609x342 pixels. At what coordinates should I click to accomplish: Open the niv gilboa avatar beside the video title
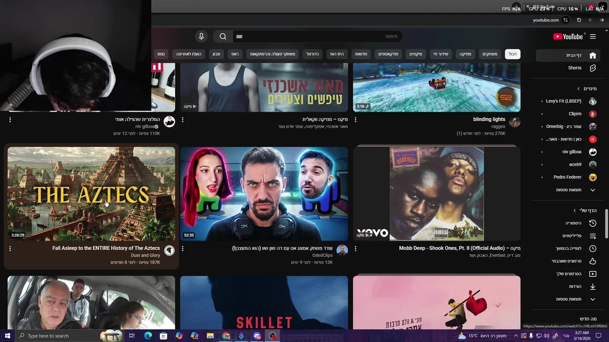point(169,122)
